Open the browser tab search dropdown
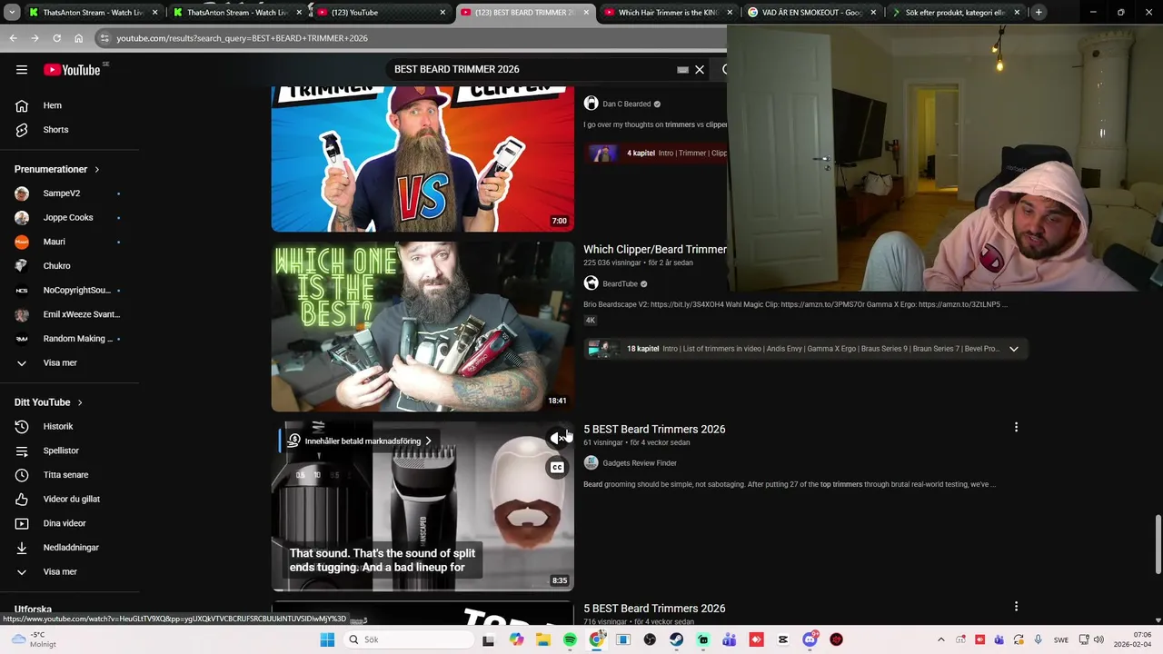 pos(13,12)
